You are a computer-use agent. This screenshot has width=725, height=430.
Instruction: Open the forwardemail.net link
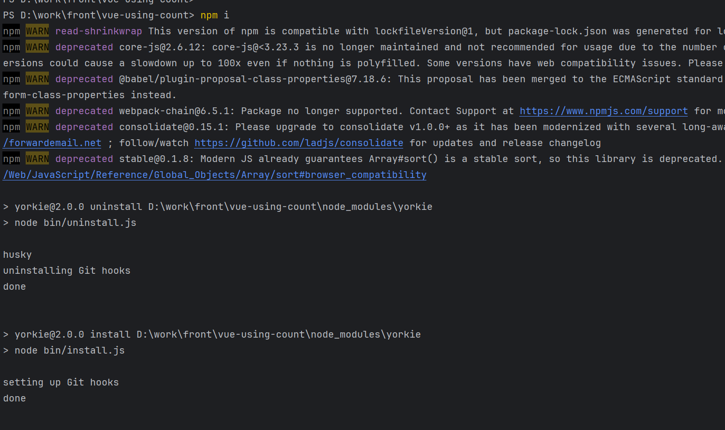click(52, 143)
